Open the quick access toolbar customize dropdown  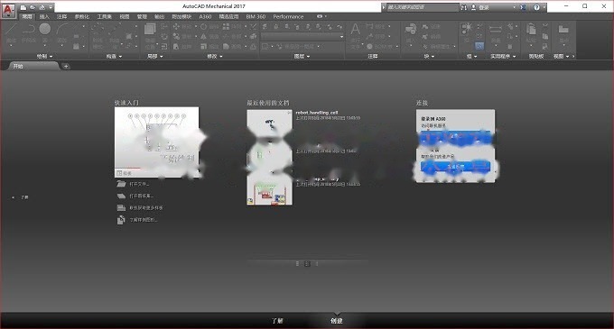pos(51,7)
